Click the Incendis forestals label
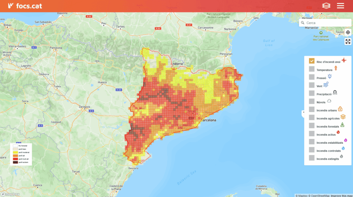The image size is (353, 197). 327,127
